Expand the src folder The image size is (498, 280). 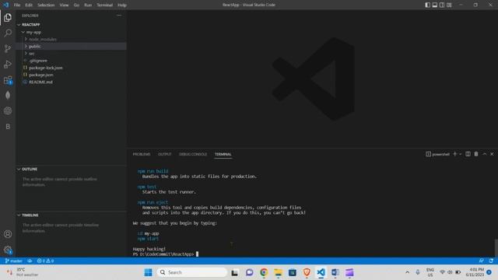72,54
